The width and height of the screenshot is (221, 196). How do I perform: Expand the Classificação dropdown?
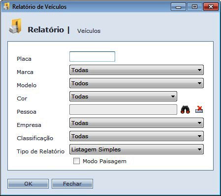tap(136, 136)
